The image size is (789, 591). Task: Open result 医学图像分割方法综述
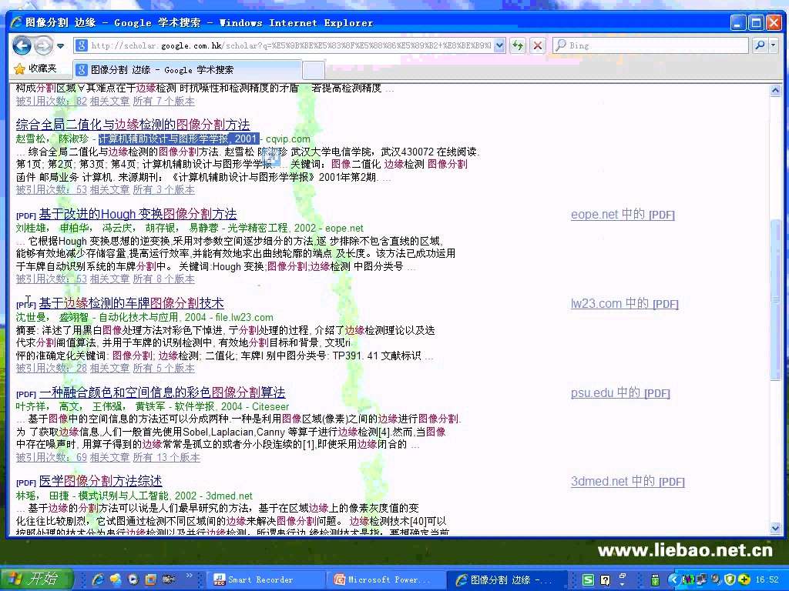101,481
